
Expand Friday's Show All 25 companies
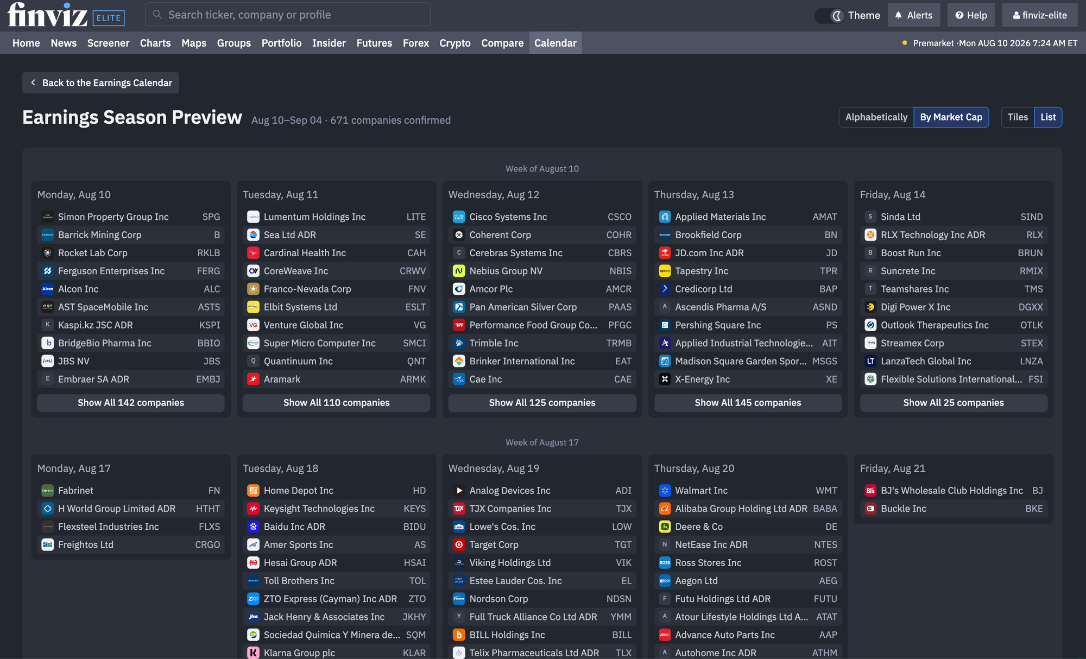point(954,403)
